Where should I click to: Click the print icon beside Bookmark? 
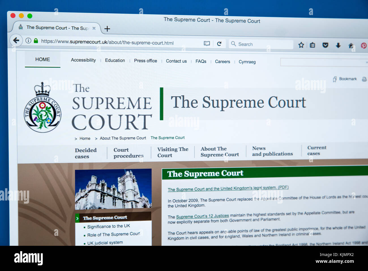tap(364, 79)
